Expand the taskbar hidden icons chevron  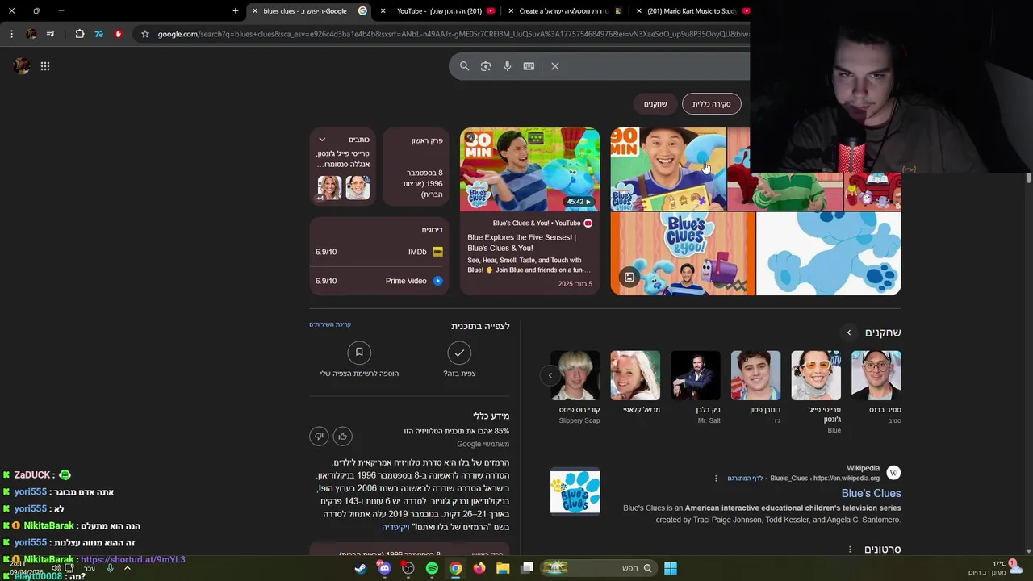[x=128, y=568]
